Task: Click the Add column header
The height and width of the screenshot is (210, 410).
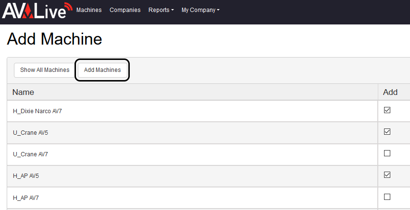Action: pyautogui.click(x=390, y=92)
